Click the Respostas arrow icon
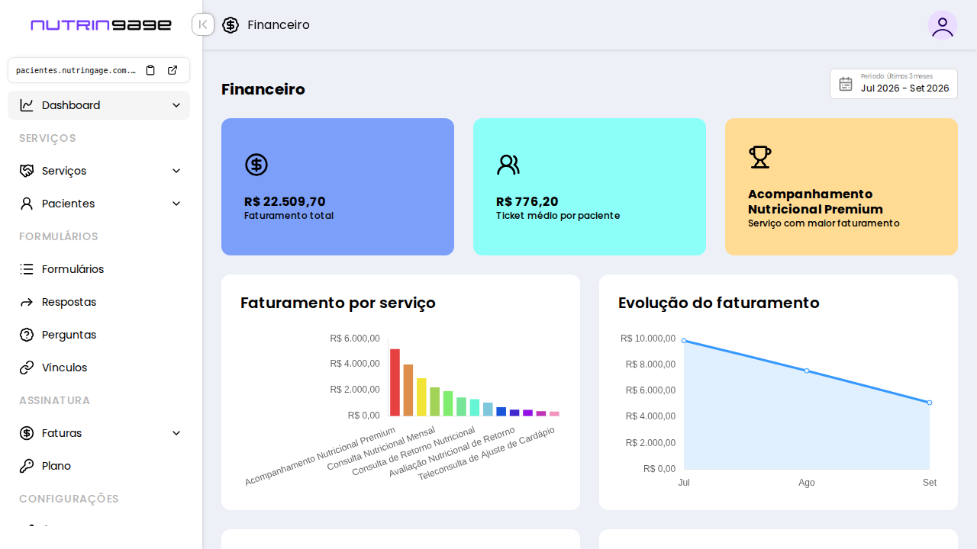This screenshot has height=549, width=977. tap(27, 302)
